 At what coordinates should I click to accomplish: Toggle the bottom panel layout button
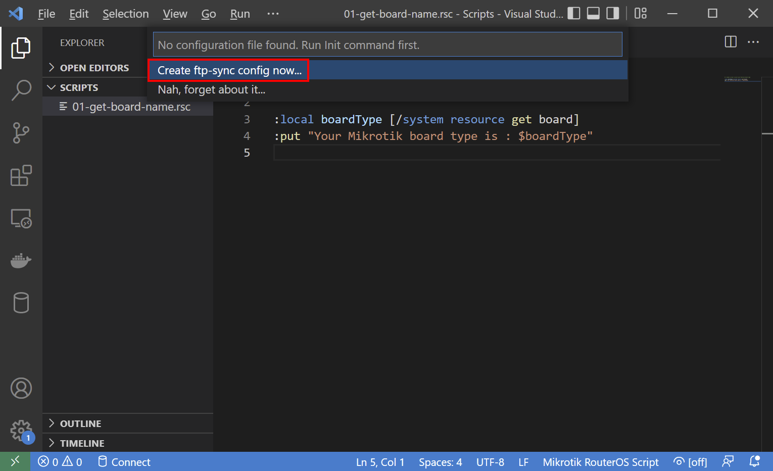pyautogui.click(x=593, y=14)
